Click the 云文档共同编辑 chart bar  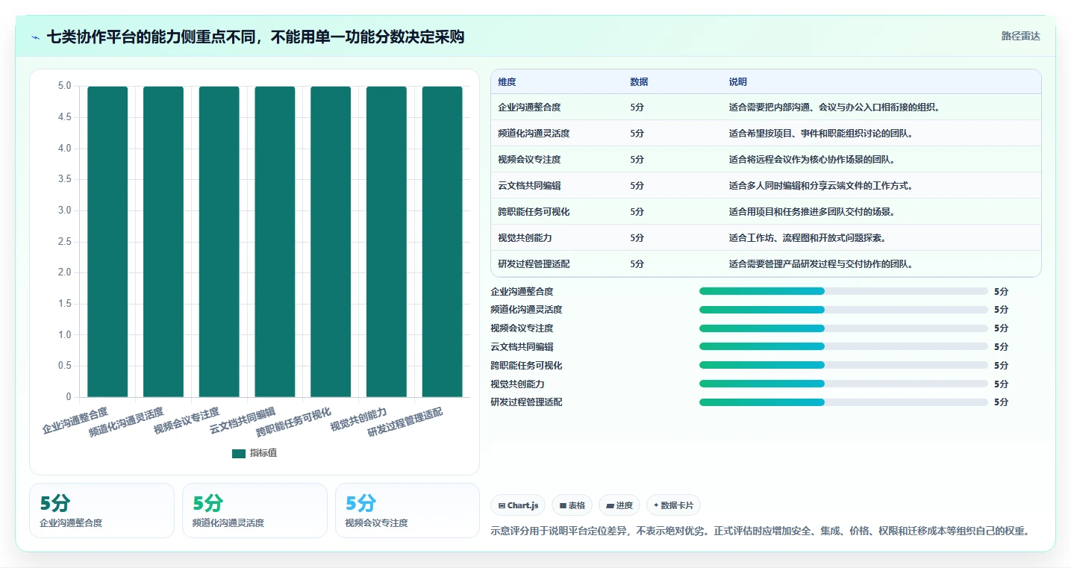(275, 242)
